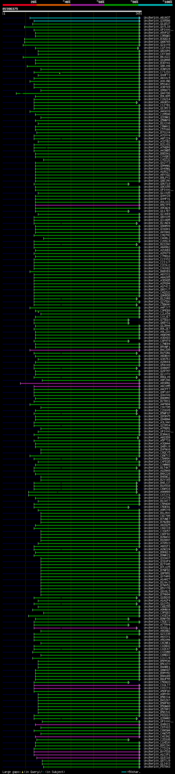Click the UniRef100_Q6N765 label
175x774 pixels.
(157, 42)
